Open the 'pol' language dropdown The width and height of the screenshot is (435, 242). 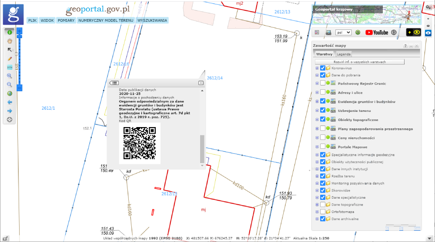[343, 33]
